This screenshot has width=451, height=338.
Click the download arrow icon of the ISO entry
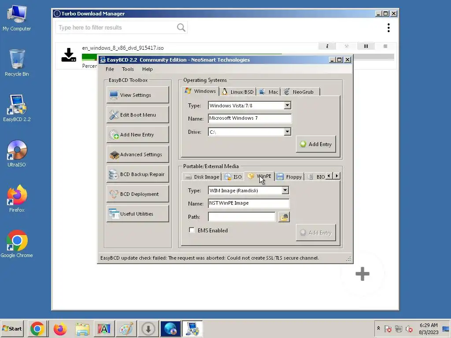point(69,55)
